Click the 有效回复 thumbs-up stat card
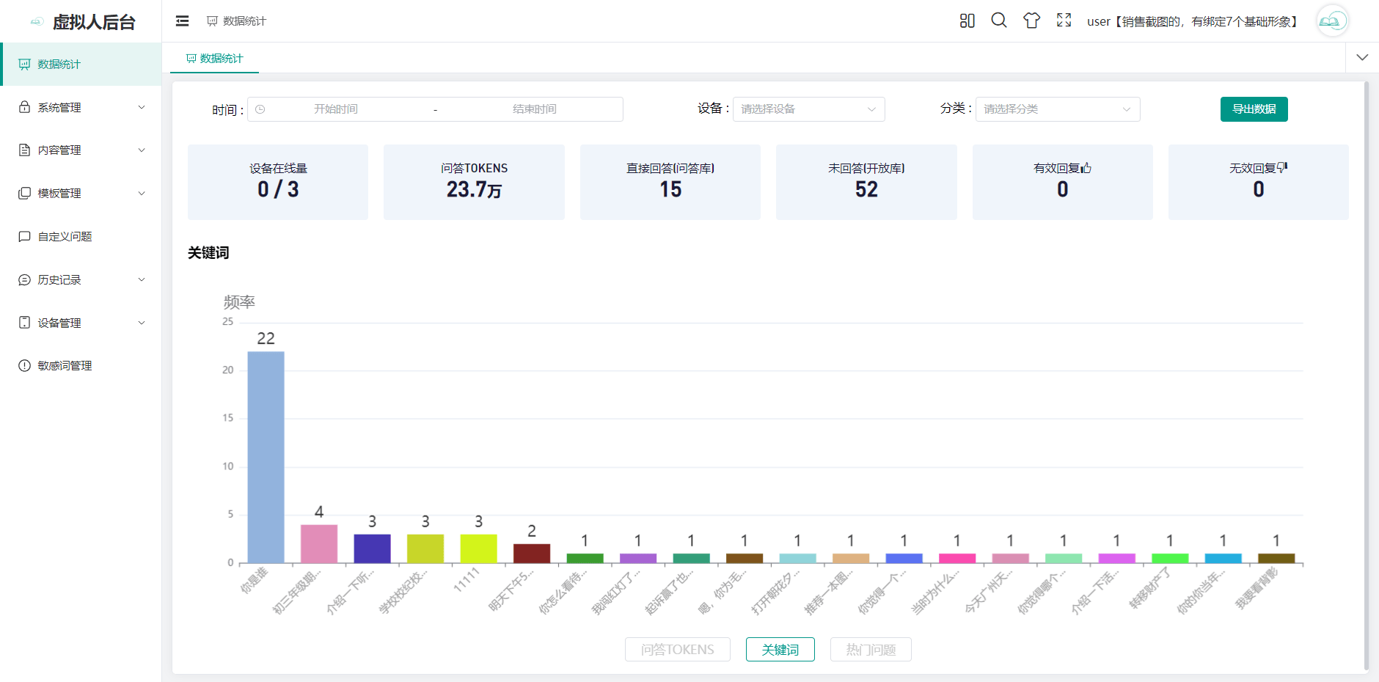Image resolution: width=1379 pixels, height=682 pixels. tap(1061, 182)
